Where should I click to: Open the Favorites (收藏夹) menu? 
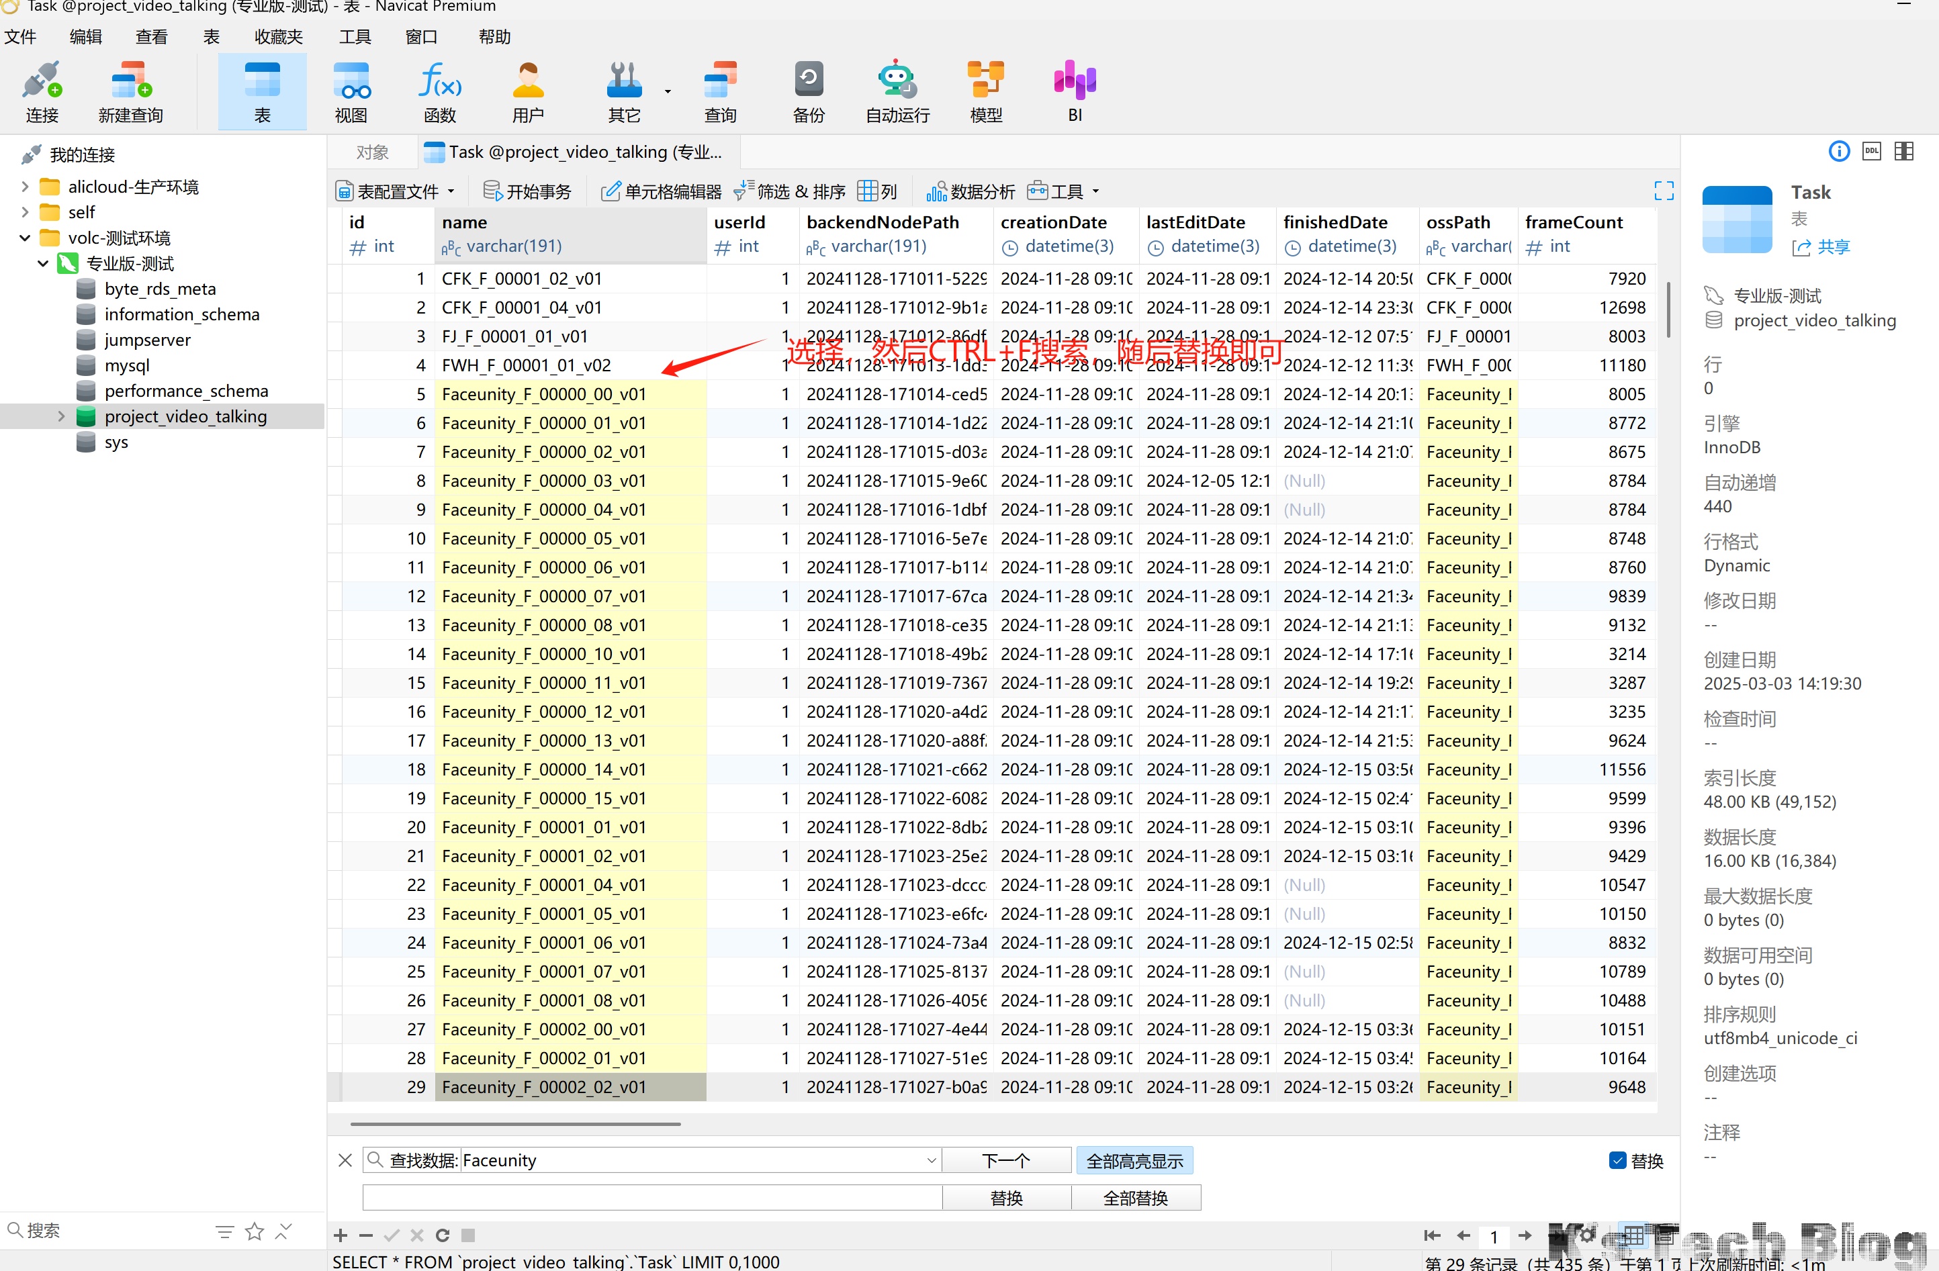pyautogui.click(x=278, y=37)
